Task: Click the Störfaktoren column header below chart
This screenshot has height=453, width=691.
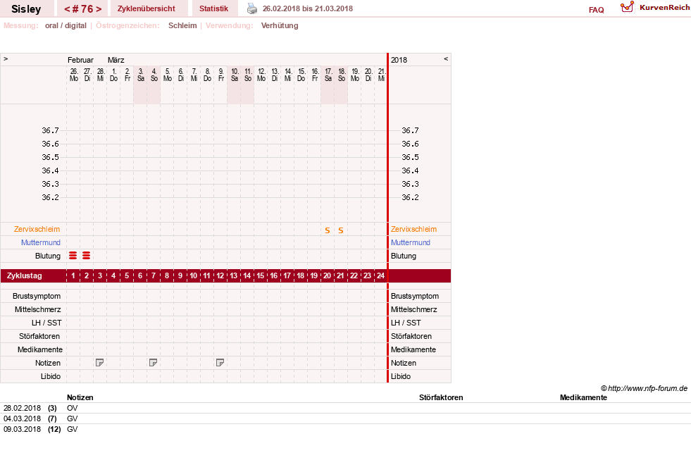Action: (x=441, y=397)
